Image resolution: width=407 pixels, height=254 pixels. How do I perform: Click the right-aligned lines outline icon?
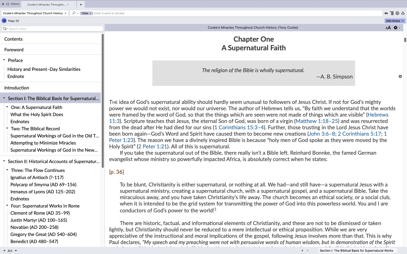(392, 13)
